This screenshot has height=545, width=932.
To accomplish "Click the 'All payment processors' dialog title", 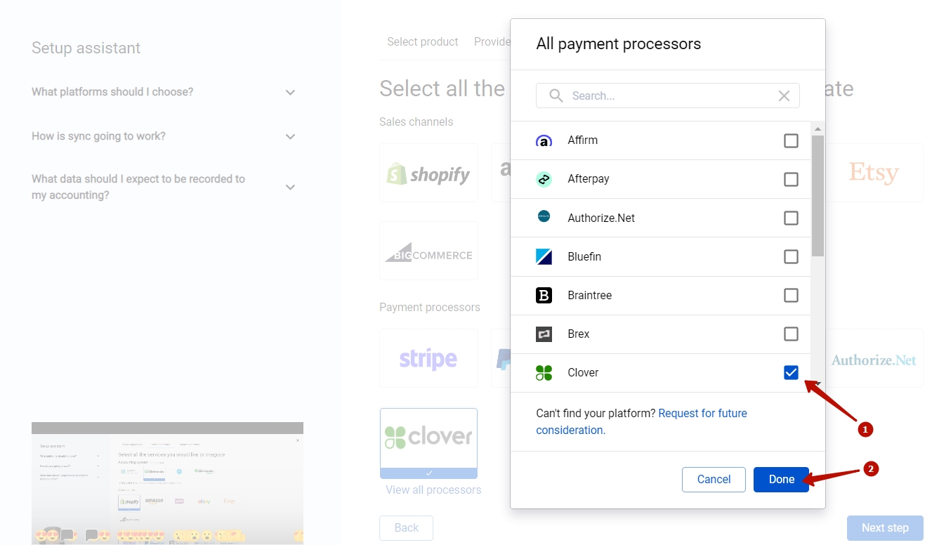I will click(619, 44).
